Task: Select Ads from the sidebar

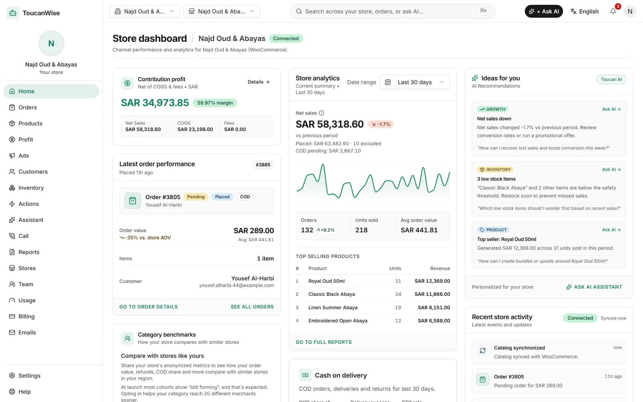Action: 51,156
